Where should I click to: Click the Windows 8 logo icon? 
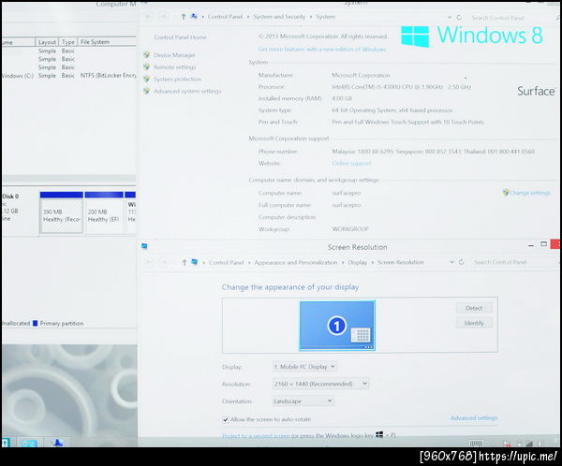point(415,36)
